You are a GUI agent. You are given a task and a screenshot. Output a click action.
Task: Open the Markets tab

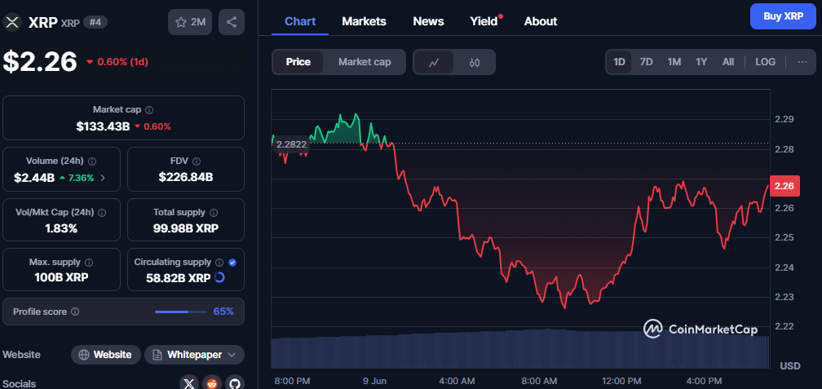pyautogui.click(x=364, y=21)
